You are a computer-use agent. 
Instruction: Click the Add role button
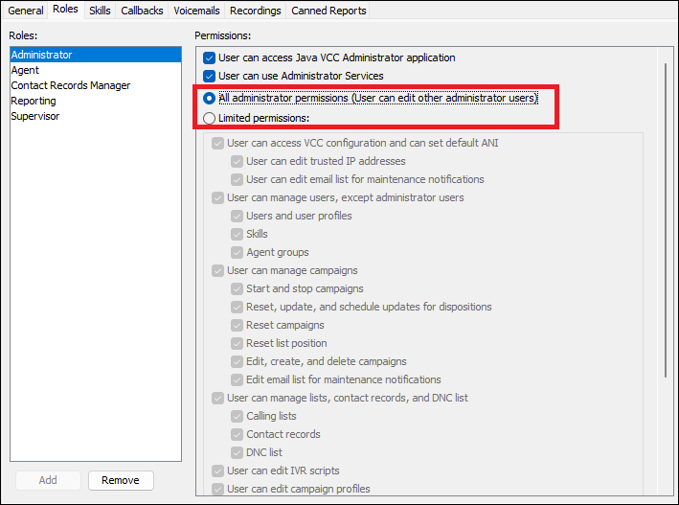tap(48, 480)
